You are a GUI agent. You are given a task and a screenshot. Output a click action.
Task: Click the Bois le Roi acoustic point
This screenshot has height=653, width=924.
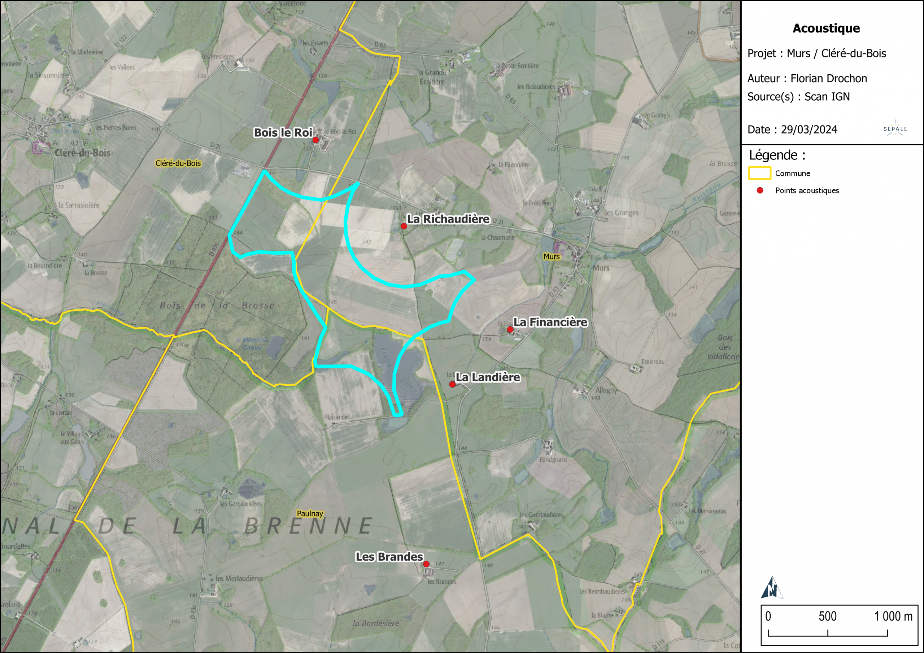click(x=315, y=140)
